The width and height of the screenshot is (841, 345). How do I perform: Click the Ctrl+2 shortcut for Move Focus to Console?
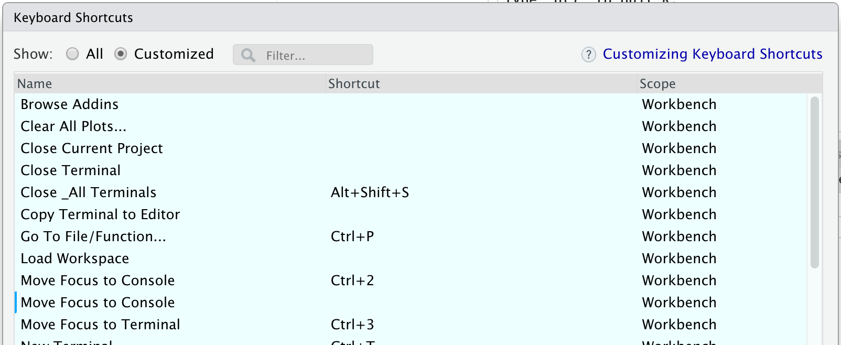tap(351, 280)
